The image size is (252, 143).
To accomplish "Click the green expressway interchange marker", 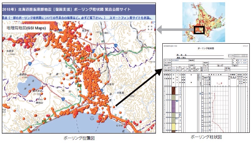I will pyautogui.click(x=79, y=86).
